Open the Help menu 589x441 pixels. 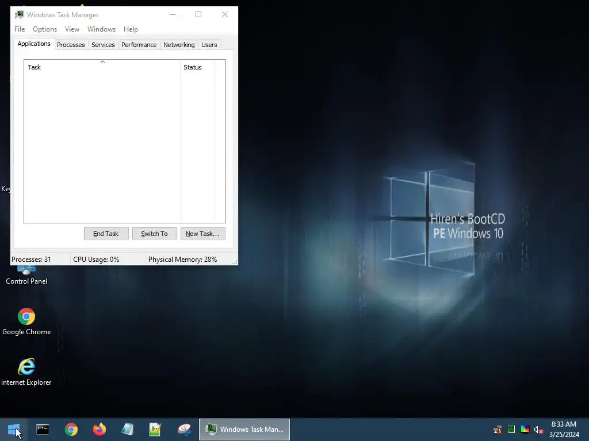coord(131,29)
